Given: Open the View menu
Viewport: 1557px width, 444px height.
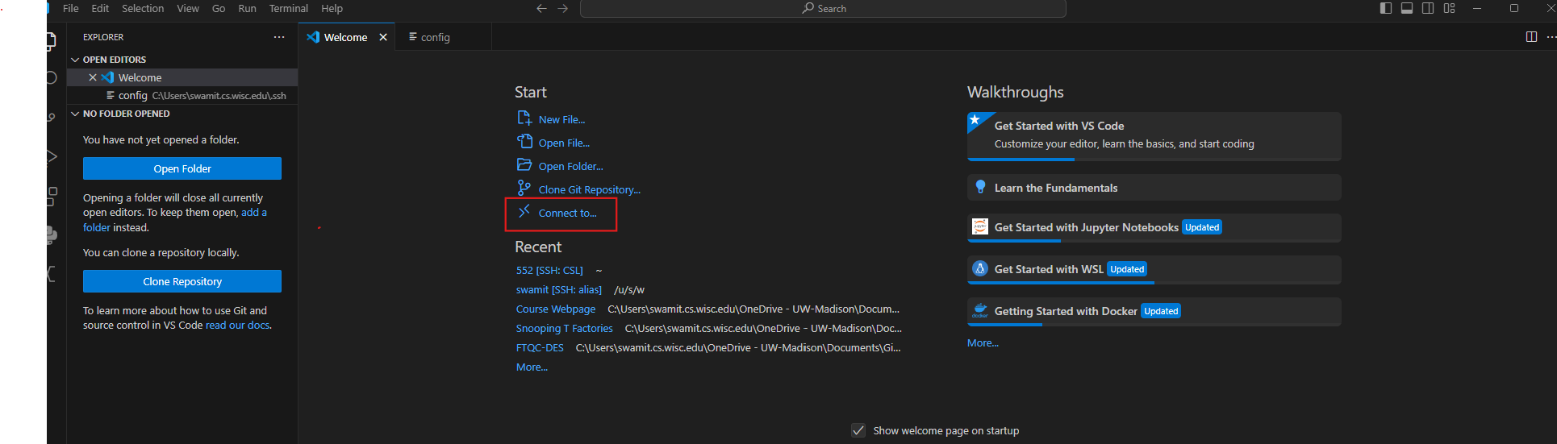Looking at the screenshot, I should 188,9.
